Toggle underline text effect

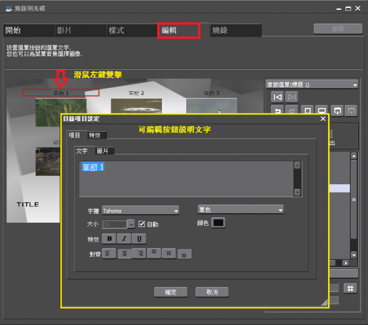pos(139,239)
